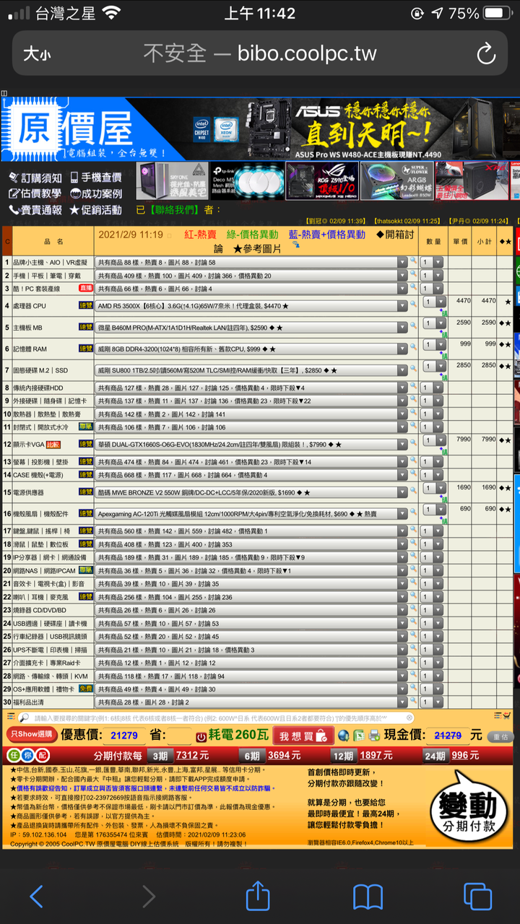Open 機殼風扇 product dropdown

(x=252, y=514)
